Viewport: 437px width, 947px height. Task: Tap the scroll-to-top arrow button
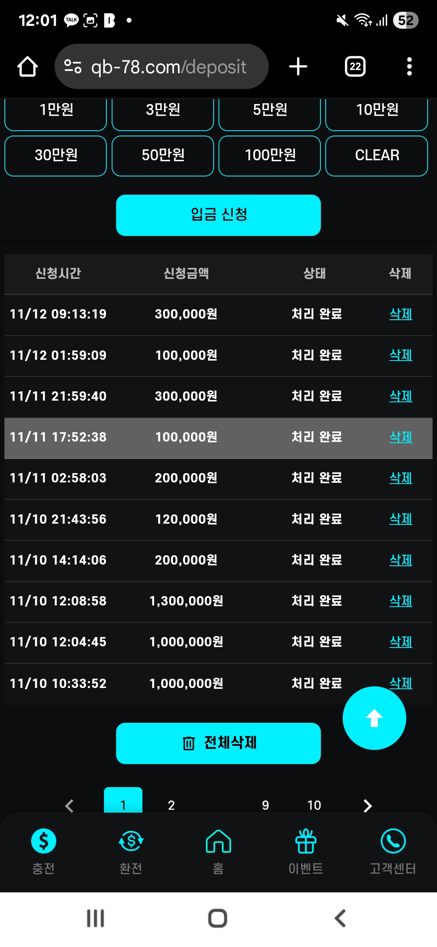tap(374, 718)
